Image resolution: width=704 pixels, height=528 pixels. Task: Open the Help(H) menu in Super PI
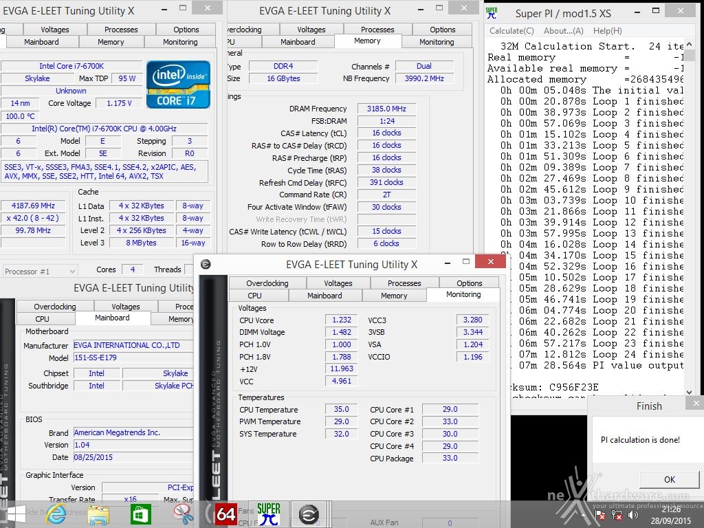coord(608,31)
